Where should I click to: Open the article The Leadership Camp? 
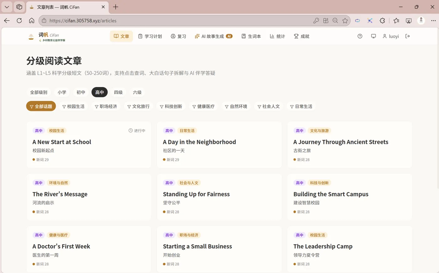pos(350,249)
